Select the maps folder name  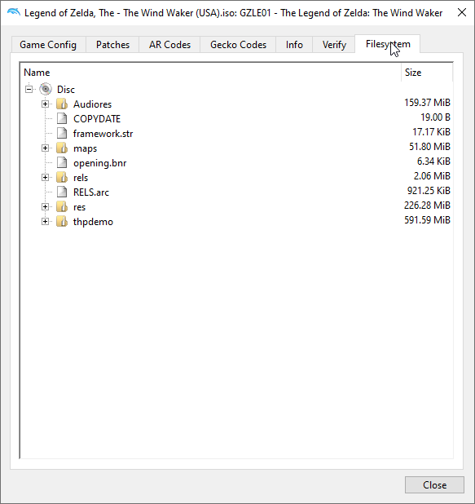click(x=85, y=148)
